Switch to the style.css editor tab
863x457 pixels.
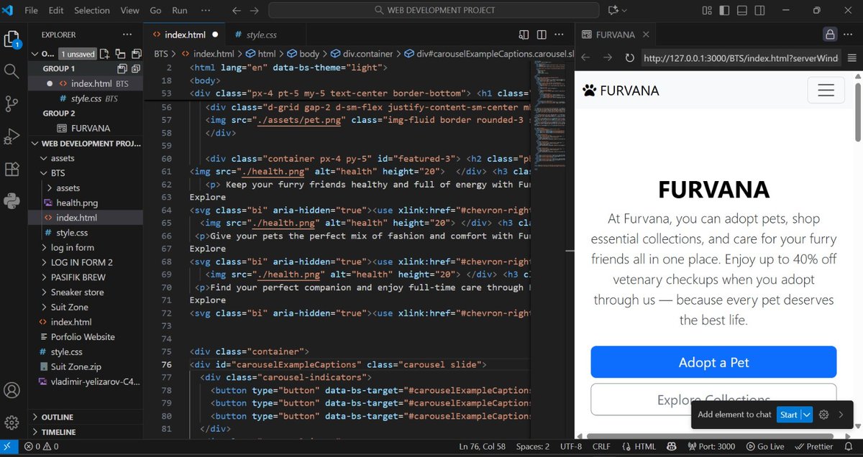click(x=261, y=34)
